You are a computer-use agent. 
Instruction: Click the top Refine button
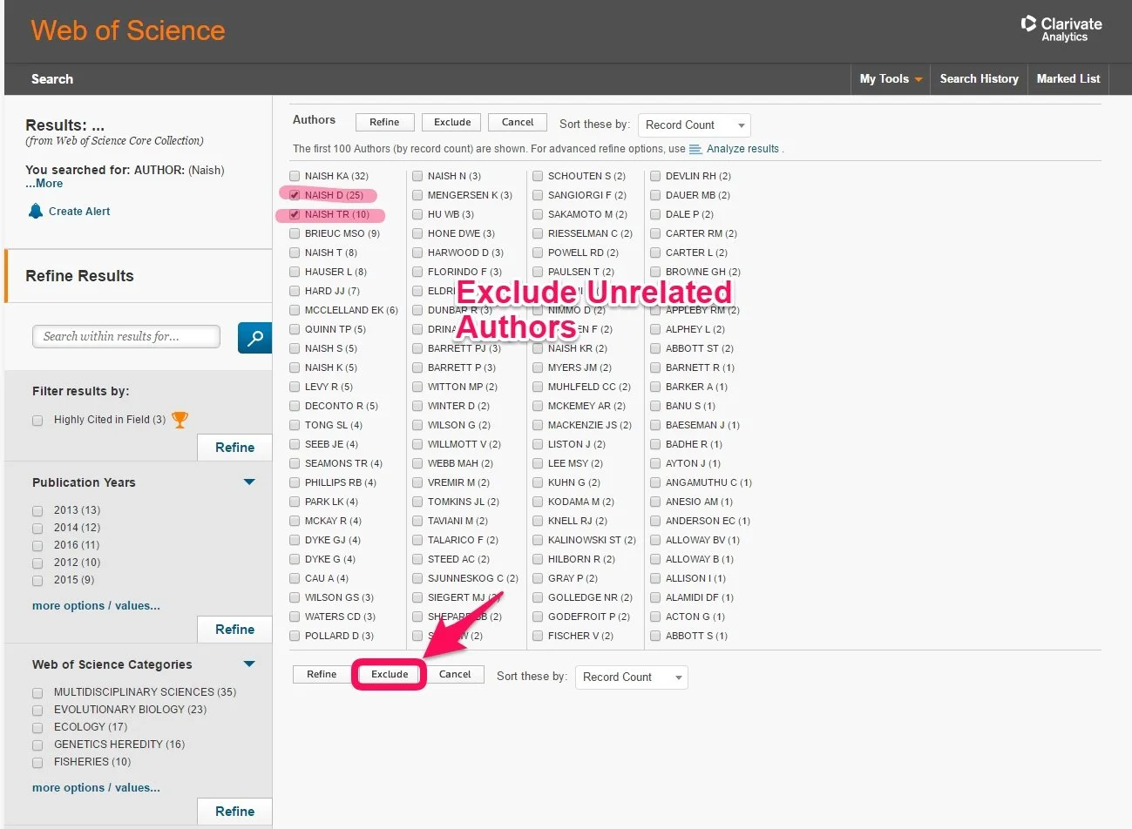[x=384, y=122]
